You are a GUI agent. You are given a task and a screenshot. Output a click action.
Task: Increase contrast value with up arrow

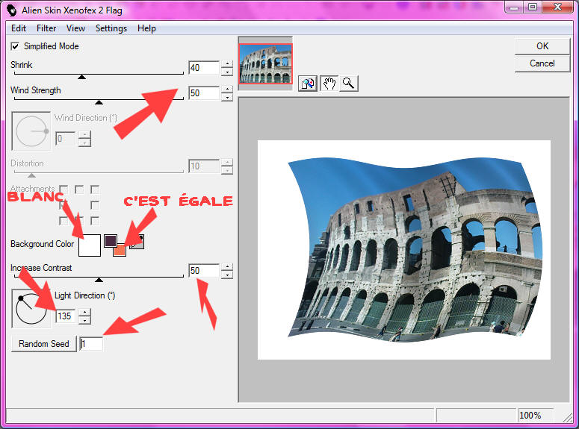227,267
